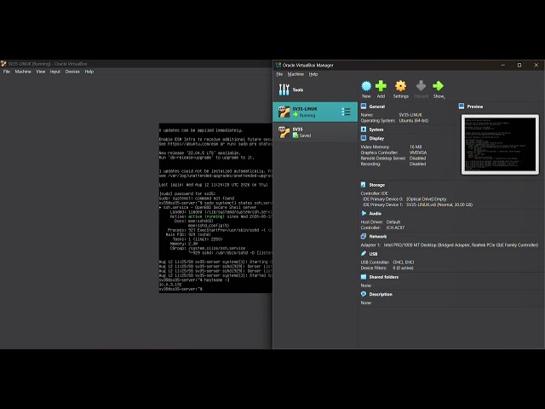Open Devices menu in SV35-LINUX VM window
545x409 pixels.
point(72,72)
